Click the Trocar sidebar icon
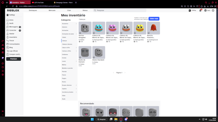The width and height of the screenshot is (218, 122). tap(7, 40)
